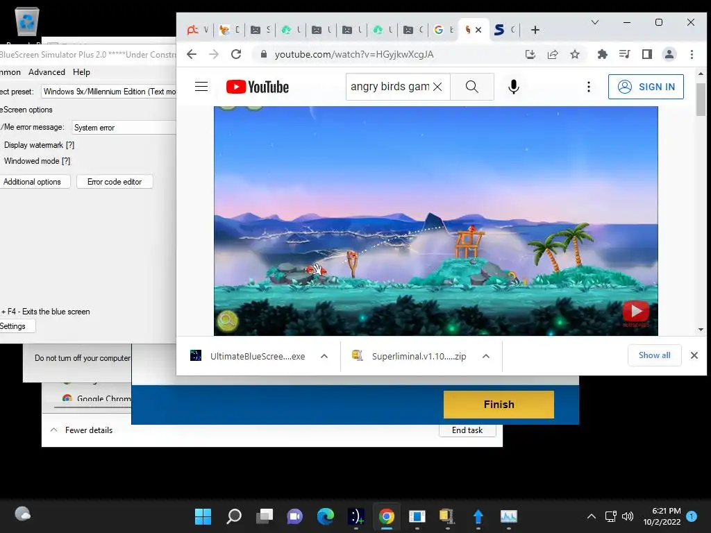Open the System error message dropdown
The image size is (711, 533).
pyautogui.click(x=124, y=128)
